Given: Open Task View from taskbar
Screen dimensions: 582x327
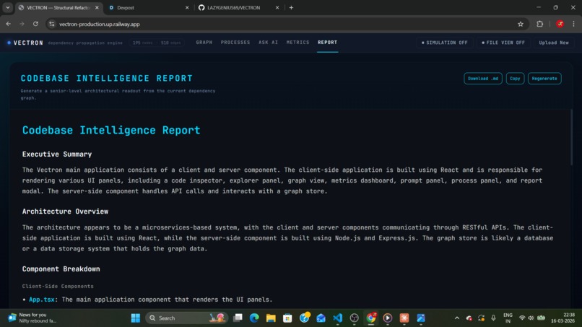Looking at the screenshot, I should [238, 318].
